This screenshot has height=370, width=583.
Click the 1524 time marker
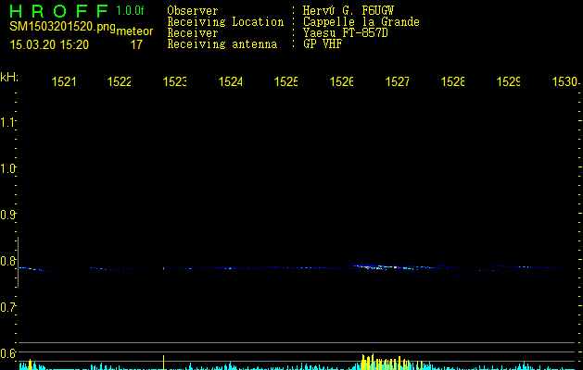tap(231, 81)
